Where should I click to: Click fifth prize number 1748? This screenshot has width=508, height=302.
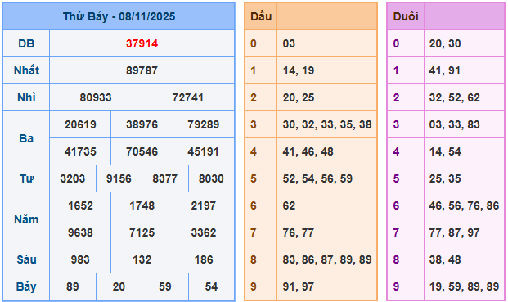point(142,205)
